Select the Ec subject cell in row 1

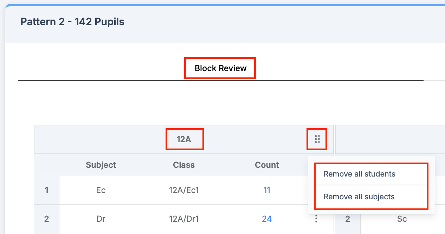click(101, 190)
